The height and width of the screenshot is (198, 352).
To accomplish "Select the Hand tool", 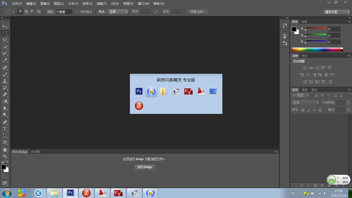I will [5, 150].
